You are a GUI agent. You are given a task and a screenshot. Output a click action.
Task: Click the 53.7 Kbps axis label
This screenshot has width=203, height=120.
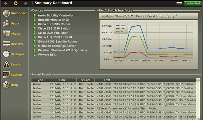[107, 26]
